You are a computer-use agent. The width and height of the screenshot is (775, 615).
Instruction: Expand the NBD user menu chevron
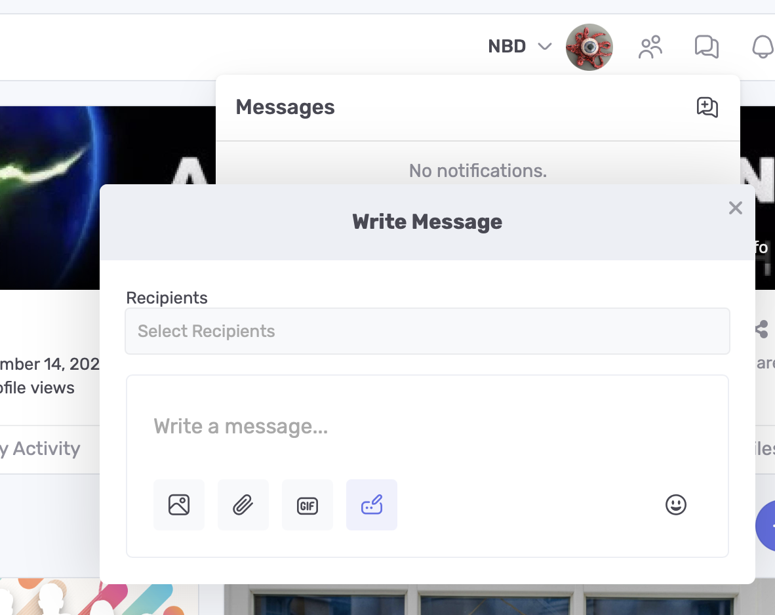[x=544, y=47]
